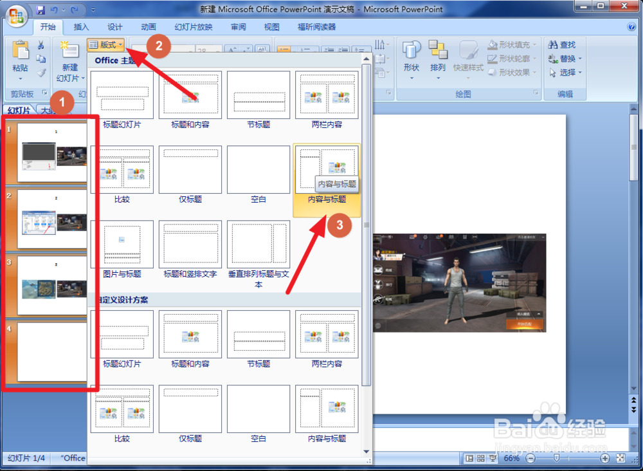Select the game screenshot image on slide
The width and height of the screenshot is (643, 471).
pos(459,282)
